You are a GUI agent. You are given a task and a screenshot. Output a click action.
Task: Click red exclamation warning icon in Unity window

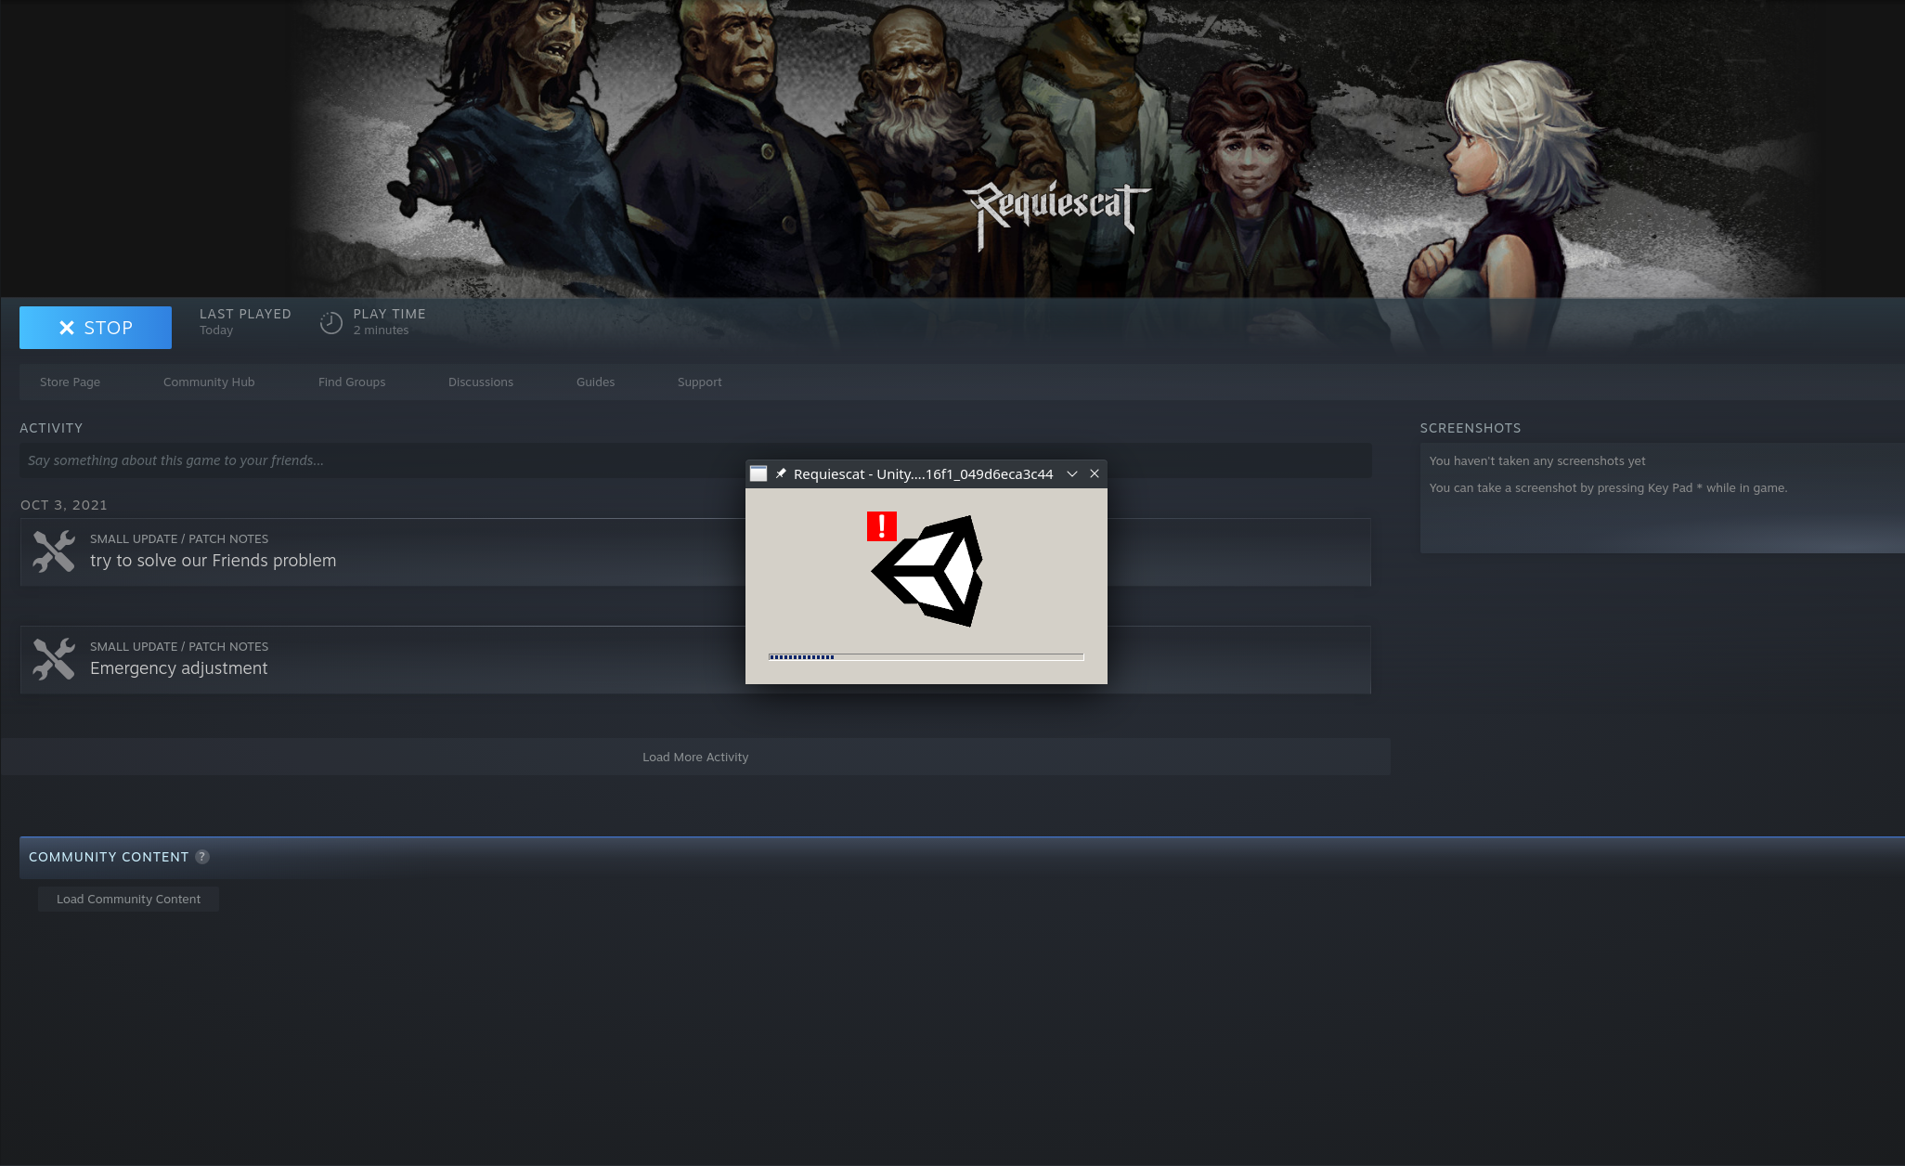pyautogui.click(x=882, y=526)
